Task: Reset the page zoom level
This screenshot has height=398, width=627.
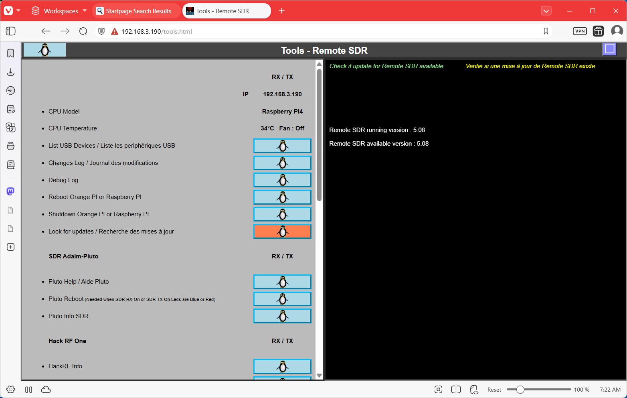Action: click(x=494, y=390)
